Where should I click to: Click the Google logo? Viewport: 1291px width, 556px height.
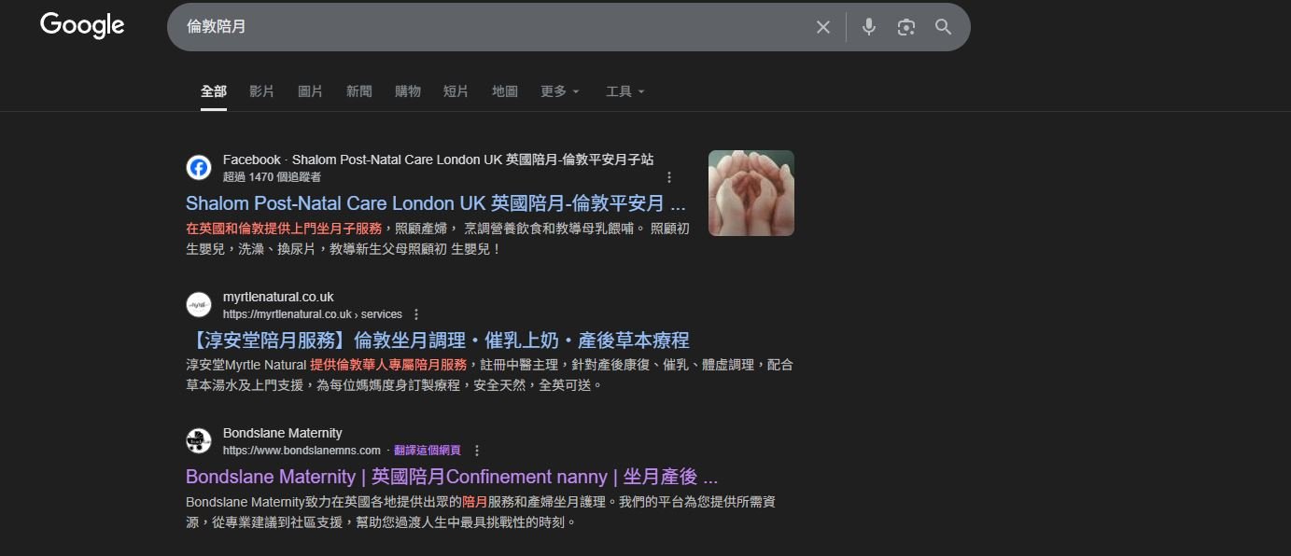pos(82,26)
